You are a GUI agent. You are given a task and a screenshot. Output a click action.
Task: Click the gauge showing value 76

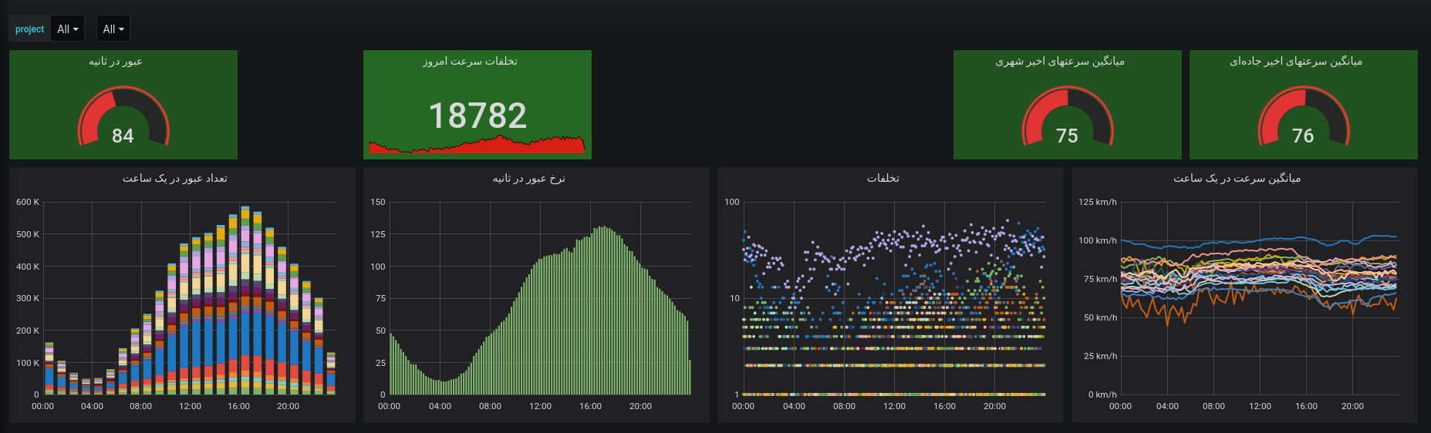pos(1304,119)
